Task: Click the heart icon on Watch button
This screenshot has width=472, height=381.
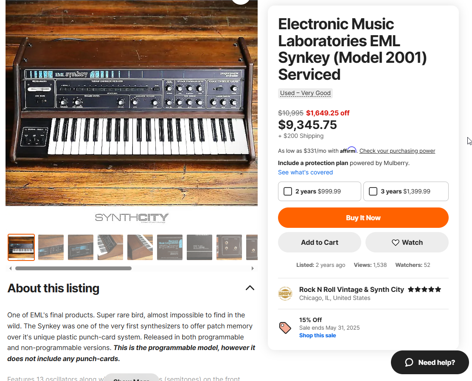Action: click(x=395, y=243)
